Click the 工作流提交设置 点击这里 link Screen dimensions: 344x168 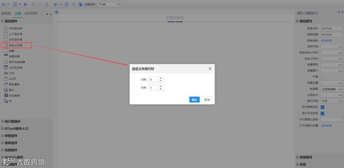(326, 125)
